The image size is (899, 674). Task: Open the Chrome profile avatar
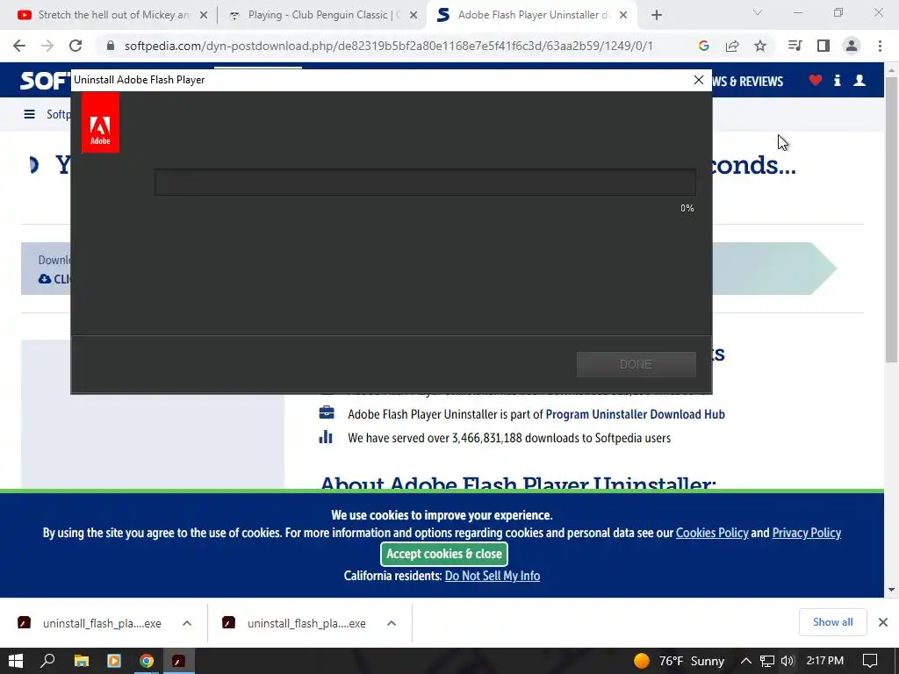852,46
